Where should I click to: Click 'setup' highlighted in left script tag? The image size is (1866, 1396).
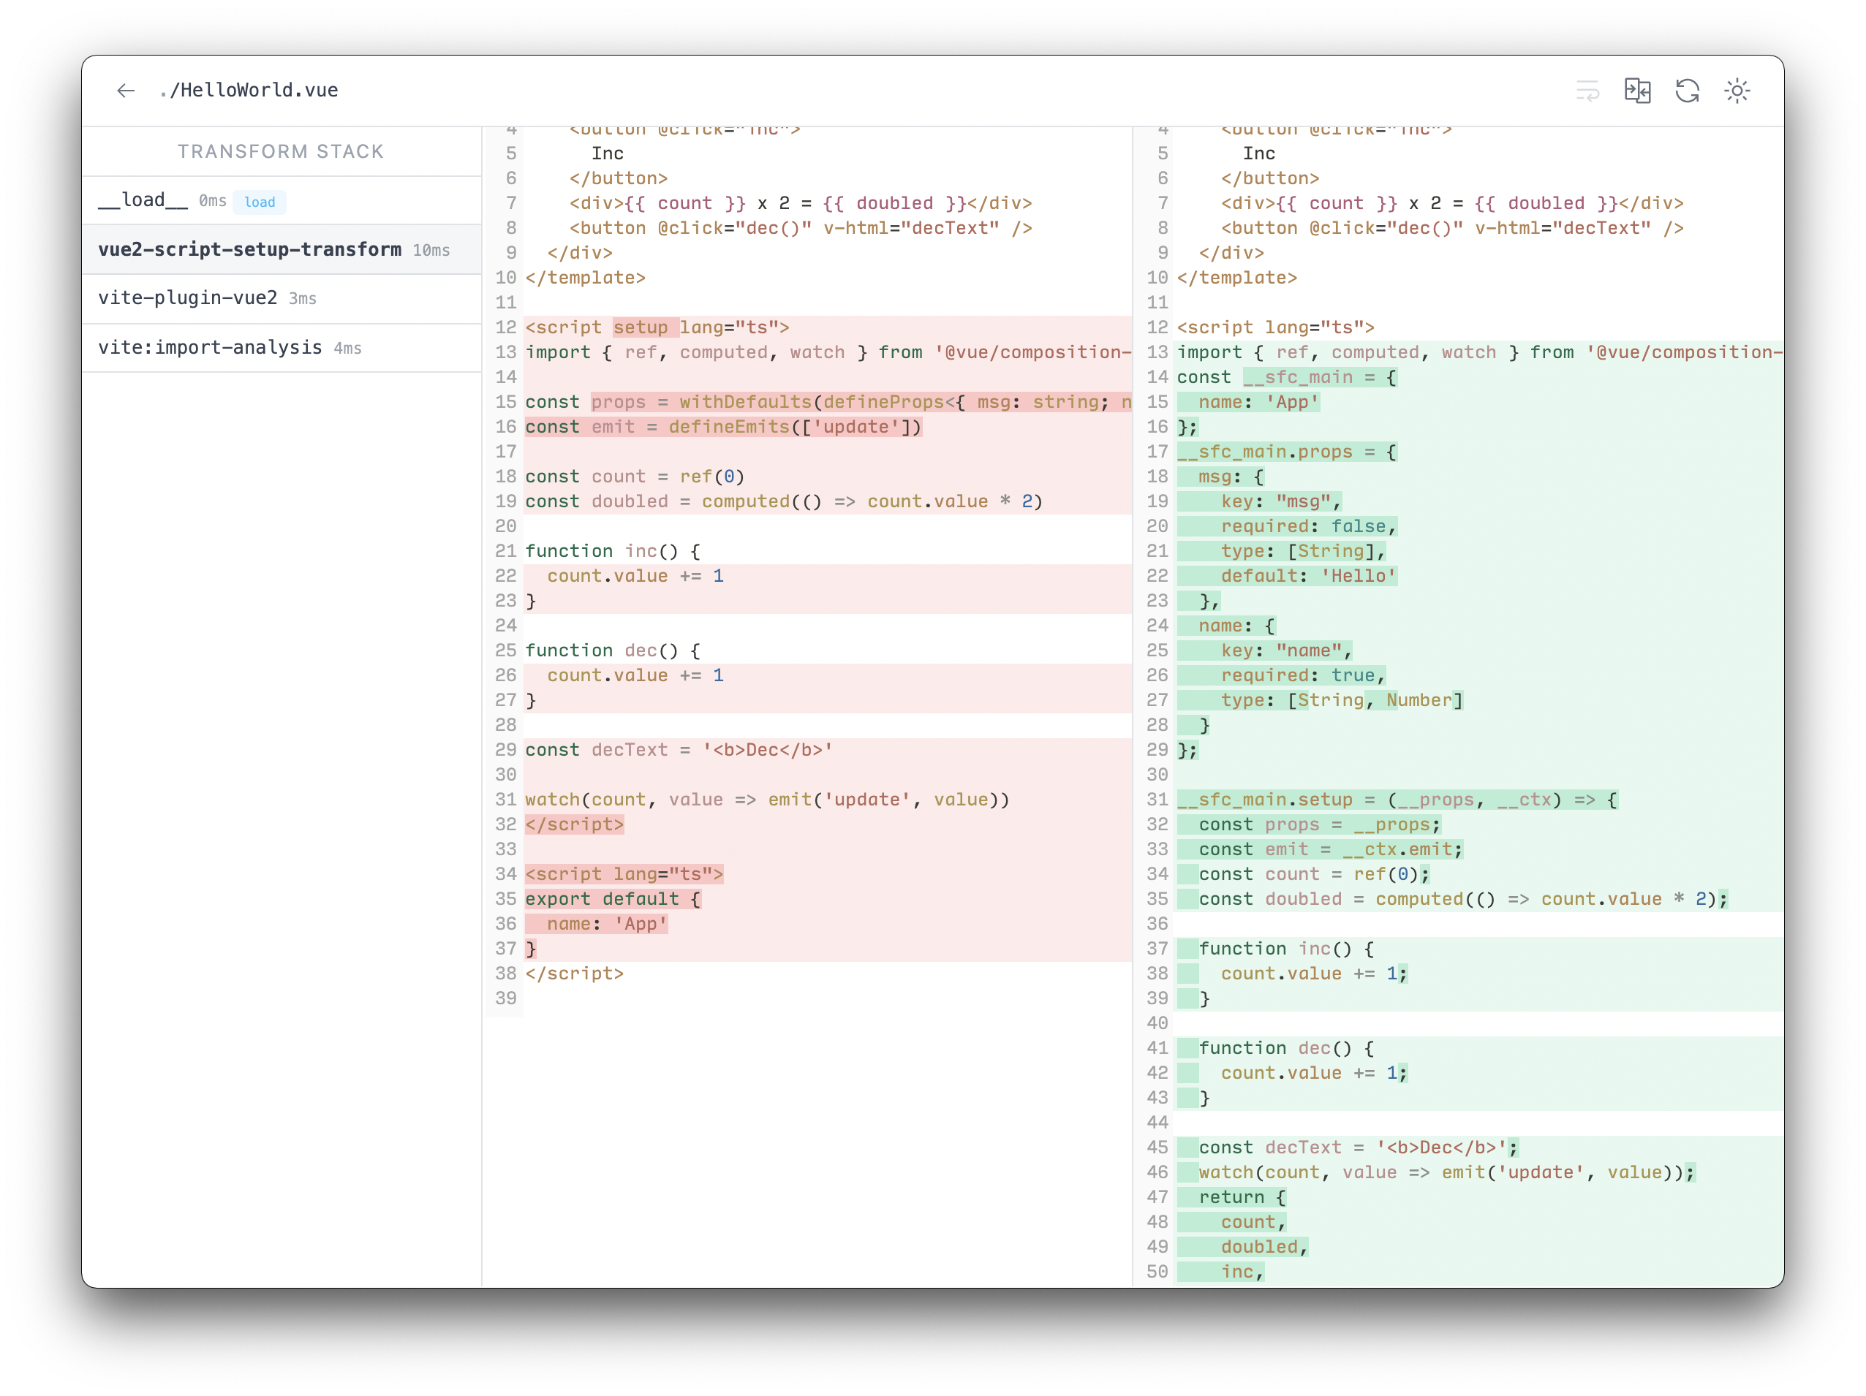[x=641, y=328]
